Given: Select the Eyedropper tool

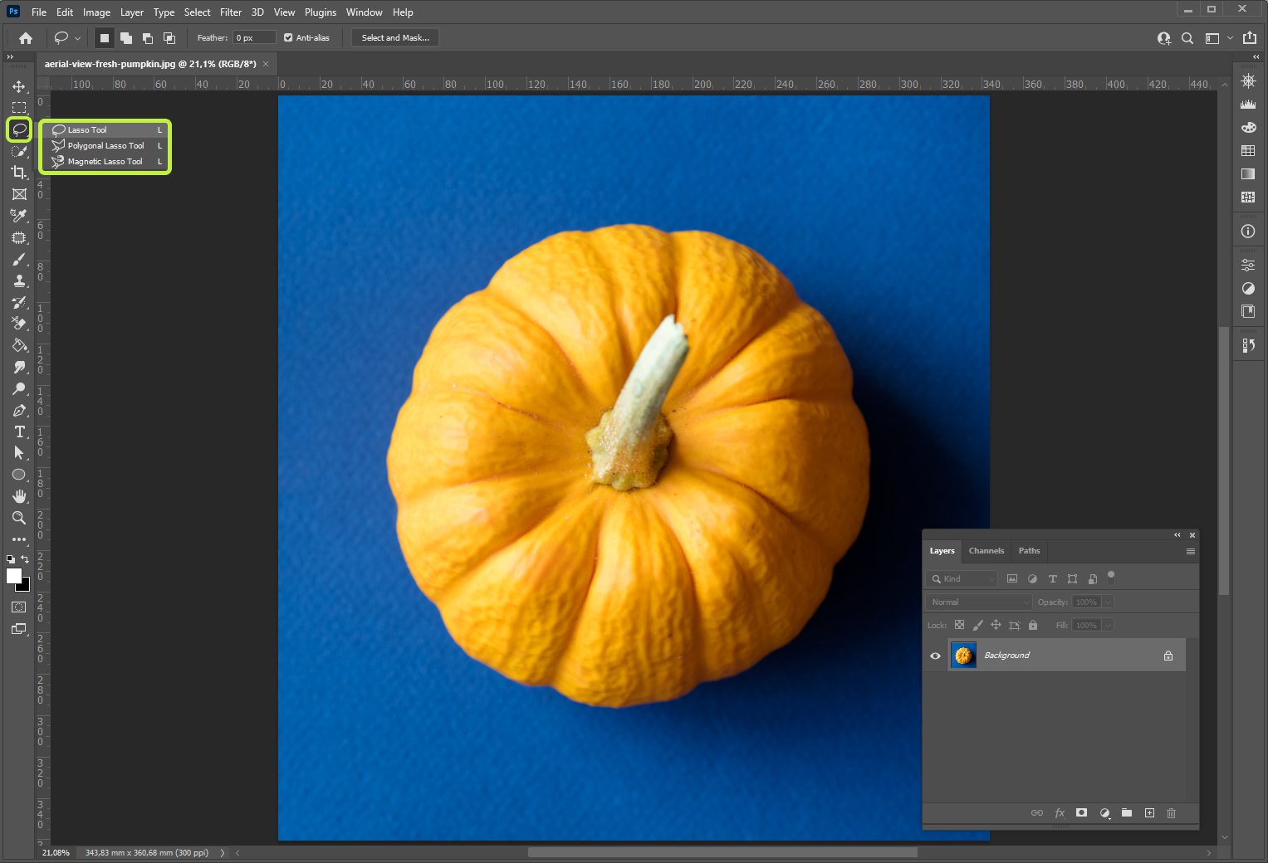Looking at the screenshot, I should [19, 216].
